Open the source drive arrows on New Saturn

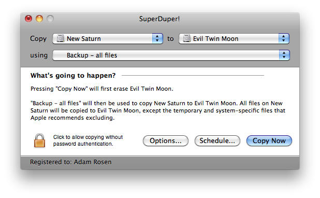[157, 38]
